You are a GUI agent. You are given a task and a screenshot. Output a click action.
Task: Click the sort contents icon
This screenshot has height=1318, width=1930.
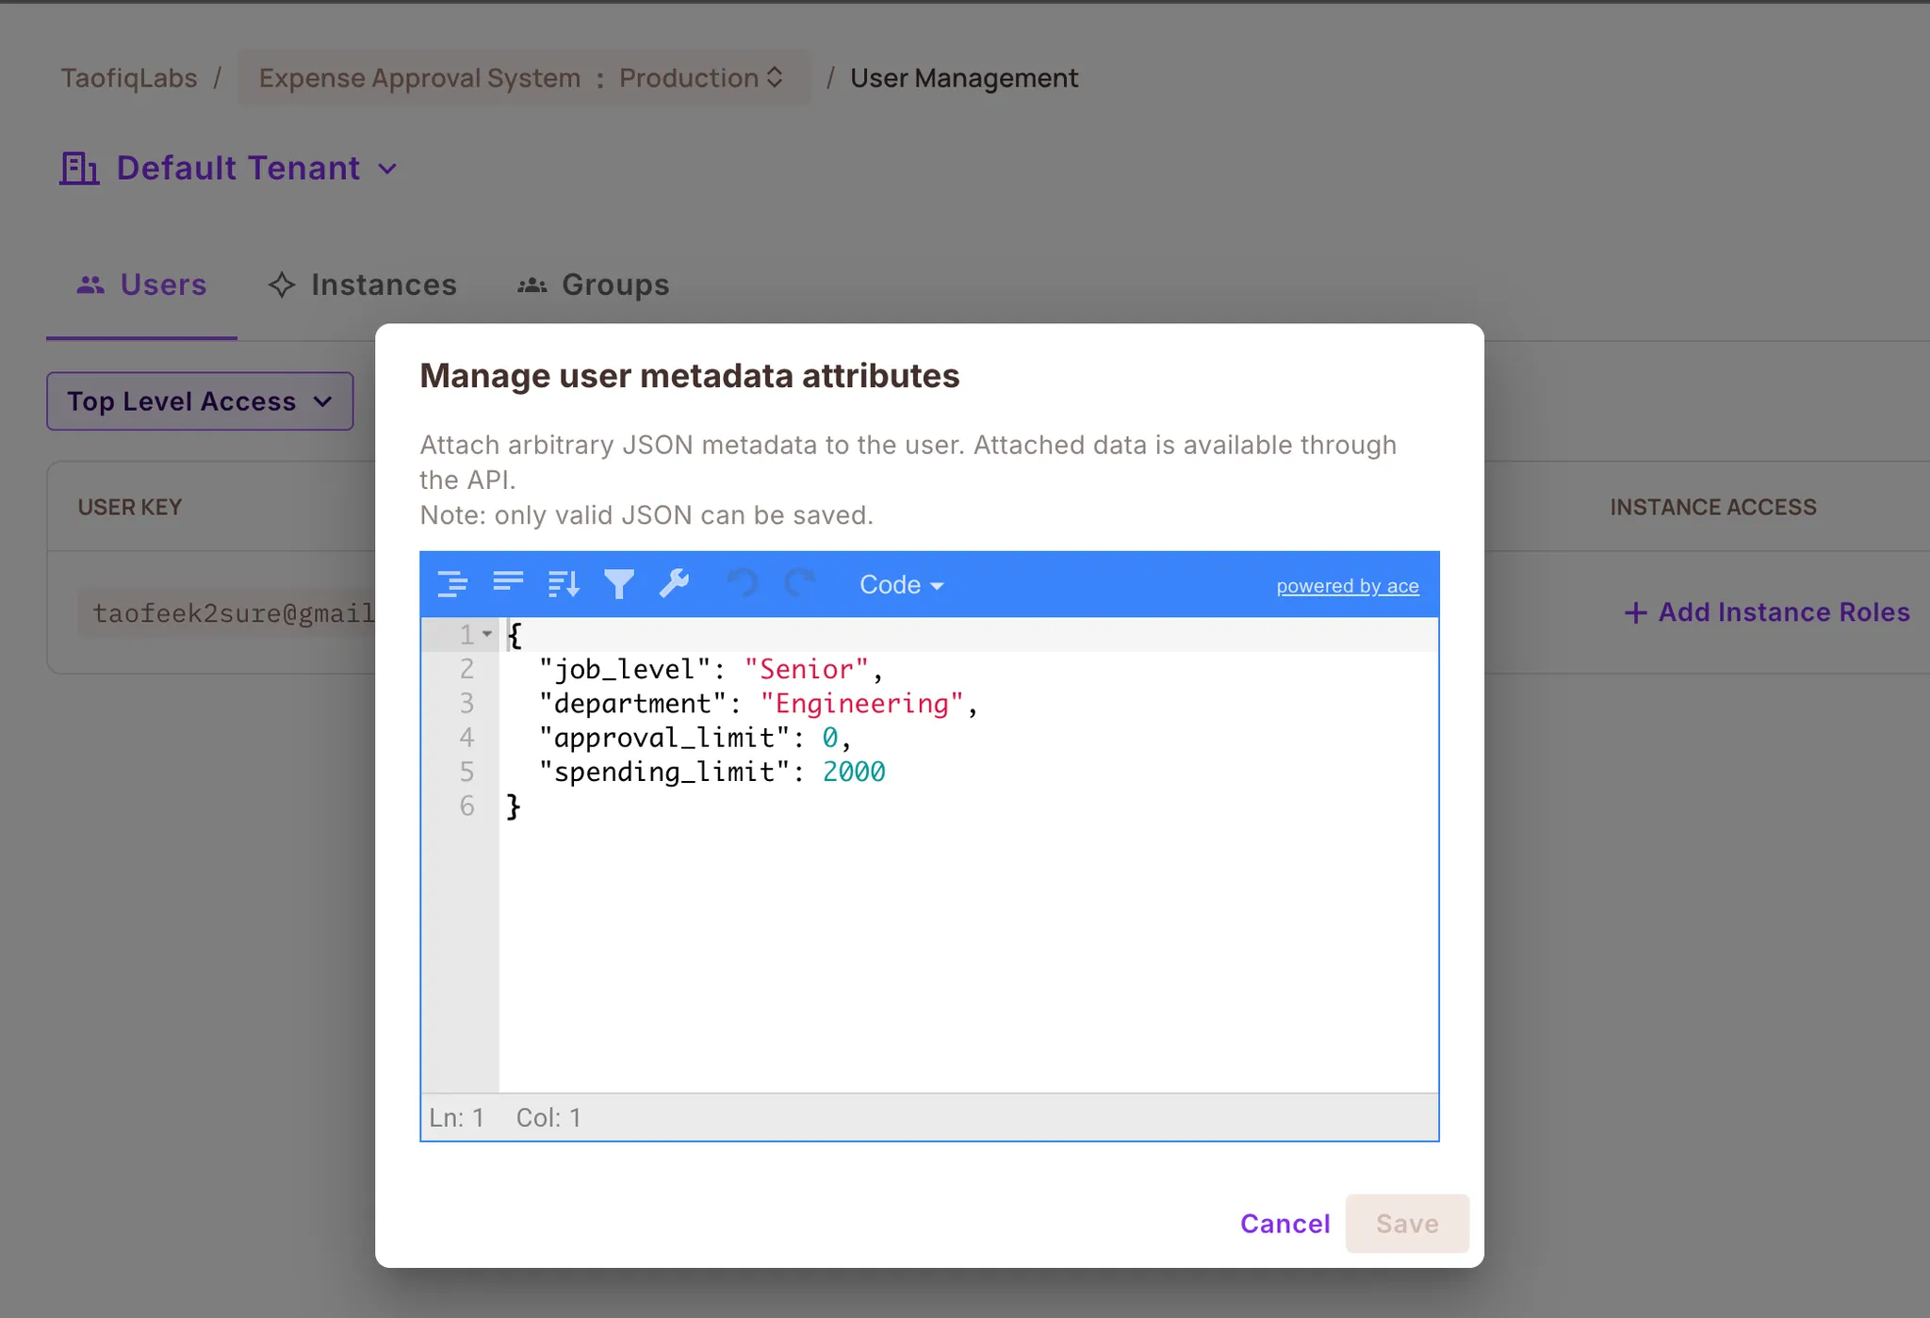tap(564, 585)
